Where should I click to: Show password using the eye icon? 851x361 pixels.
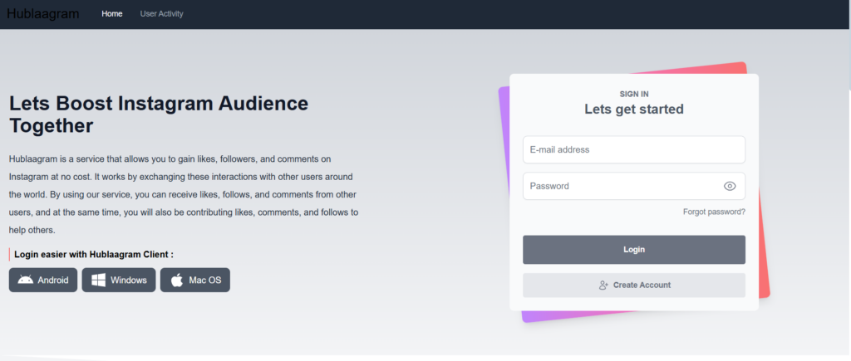[x=730, y=186]
